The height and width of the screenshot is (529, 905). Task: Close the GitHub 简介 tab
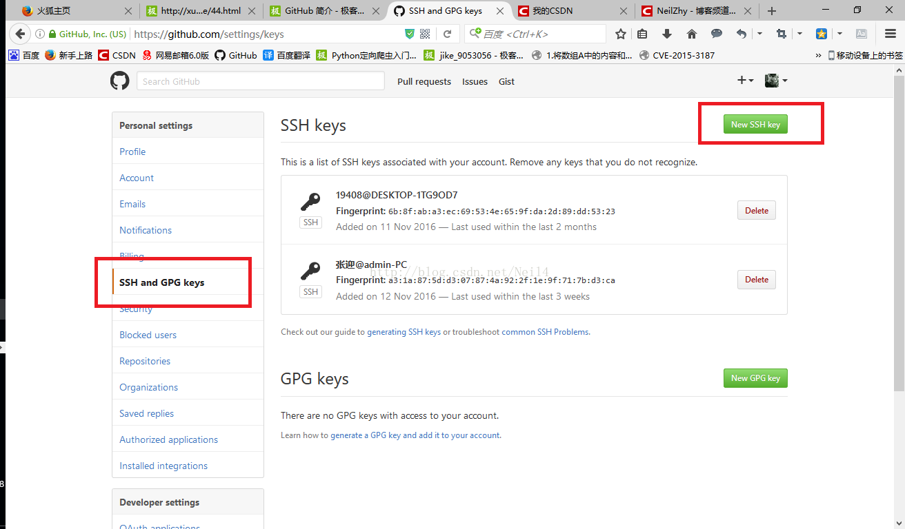pyautogui.click(x=375, y=11)
